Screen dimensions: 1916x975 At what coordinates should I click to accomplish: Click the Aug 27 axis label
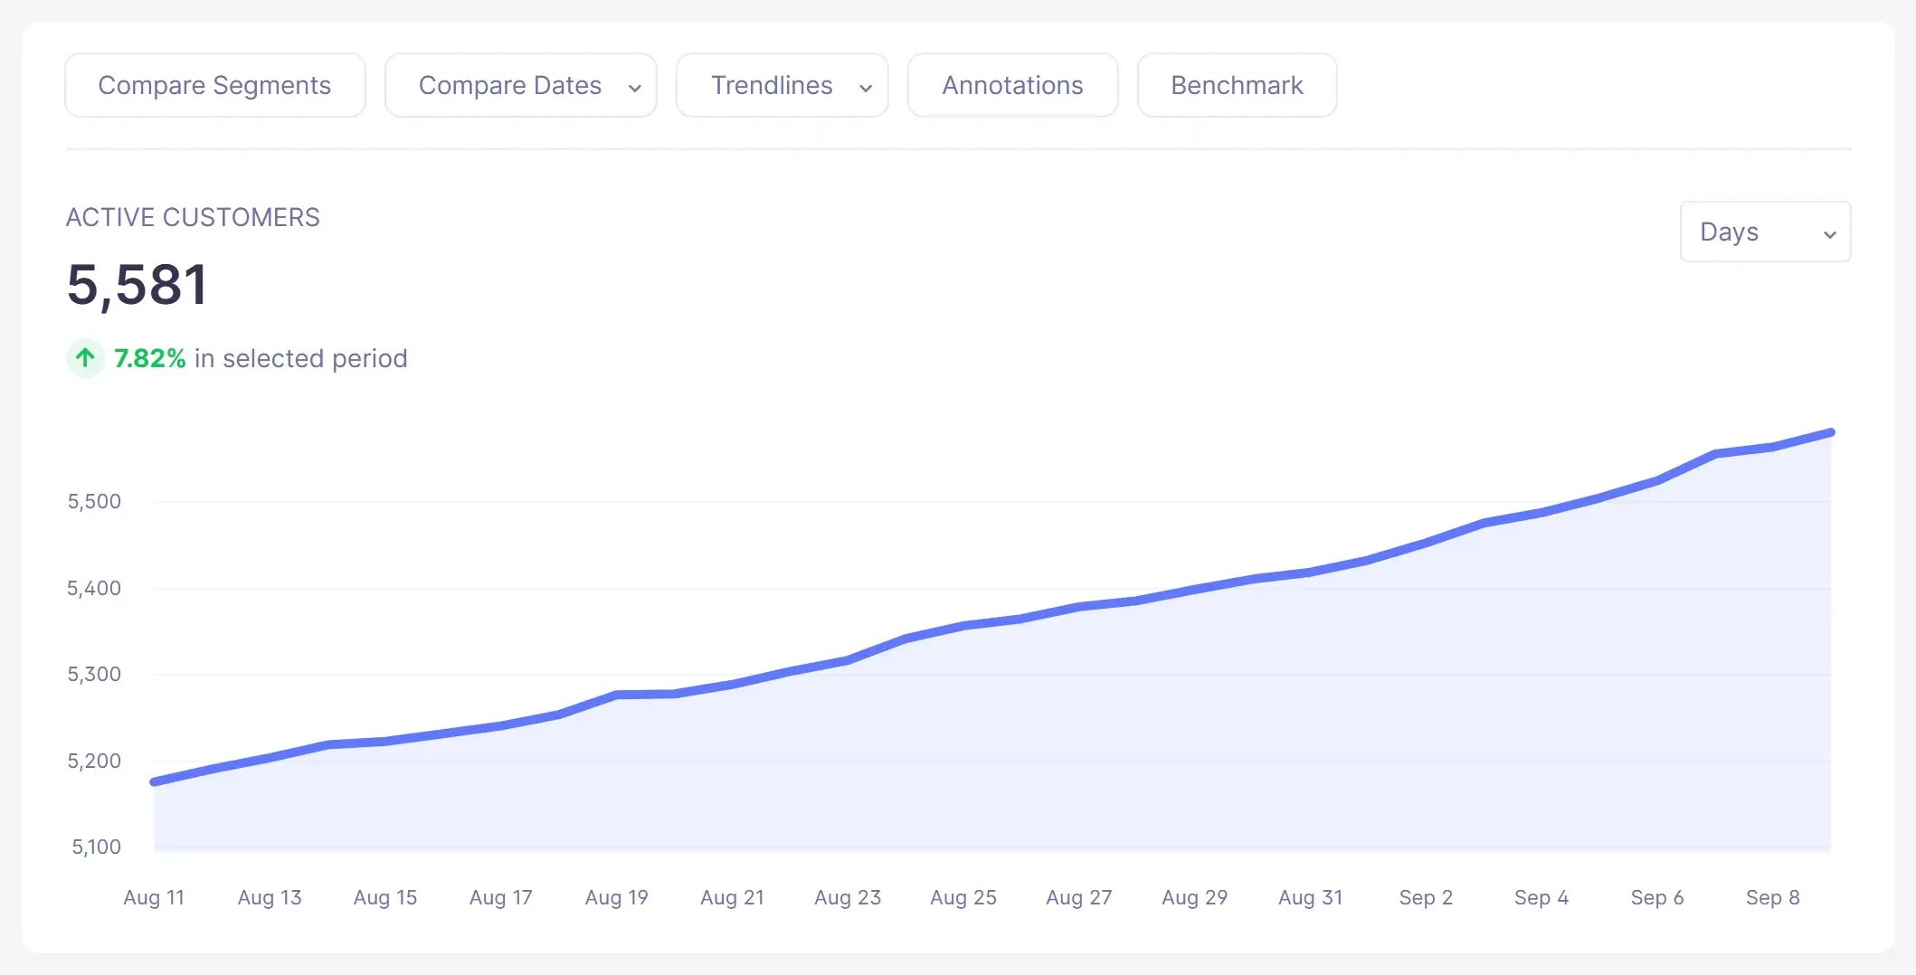pyautogui.click(x=1079, y=897)
